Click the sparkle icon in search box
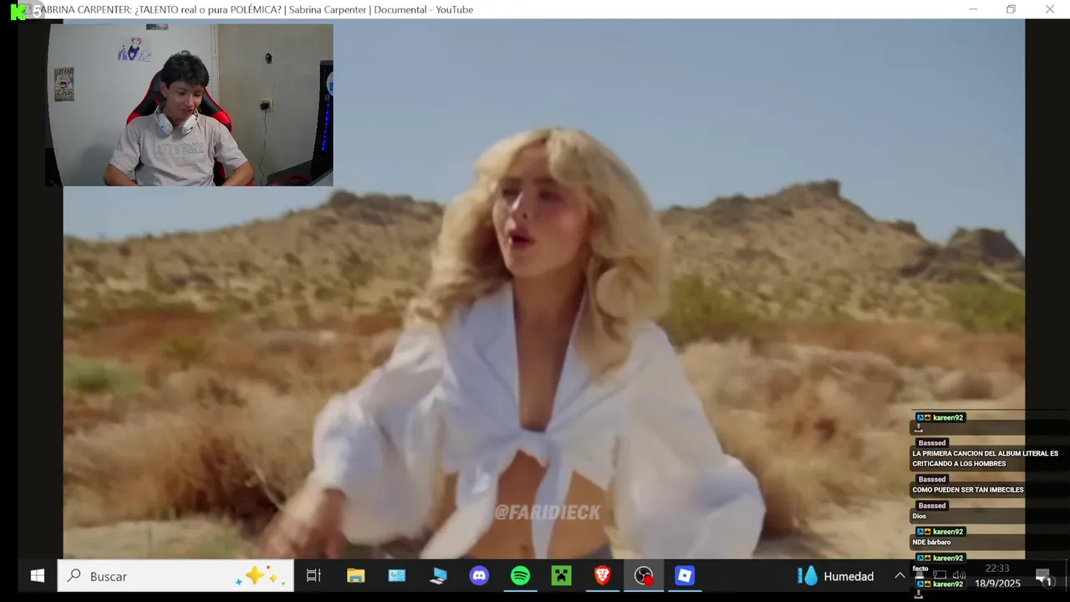Viewport: 1070px width, 602px height. click(x=261, y=576)
